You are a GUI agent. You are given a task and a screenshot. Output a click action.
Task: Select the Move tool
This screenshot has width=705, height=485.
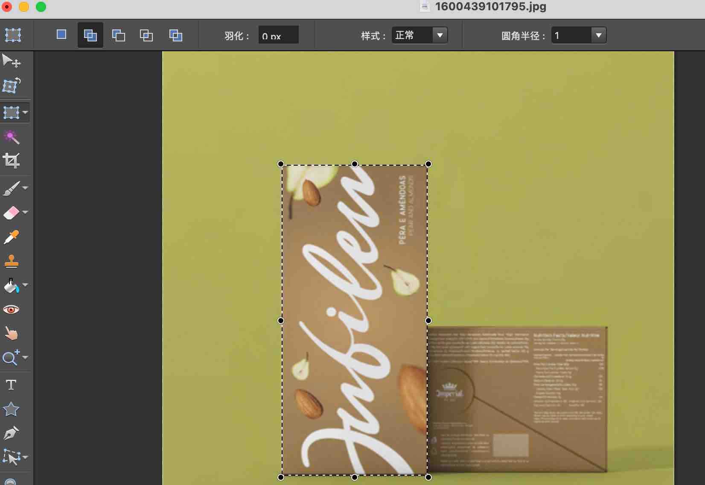[12, 61]
